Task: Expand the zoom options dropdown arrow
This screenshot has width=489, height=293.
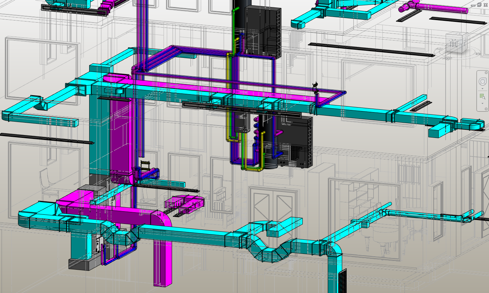Action: (x=482, y=104)
